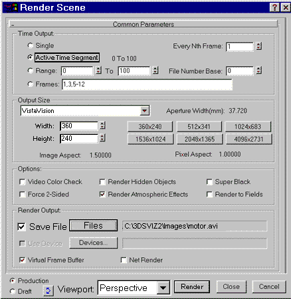Click the Frames text input field
Image resolution: width=291 pixels, height=299 pixels.
click(x=147, y=84)
